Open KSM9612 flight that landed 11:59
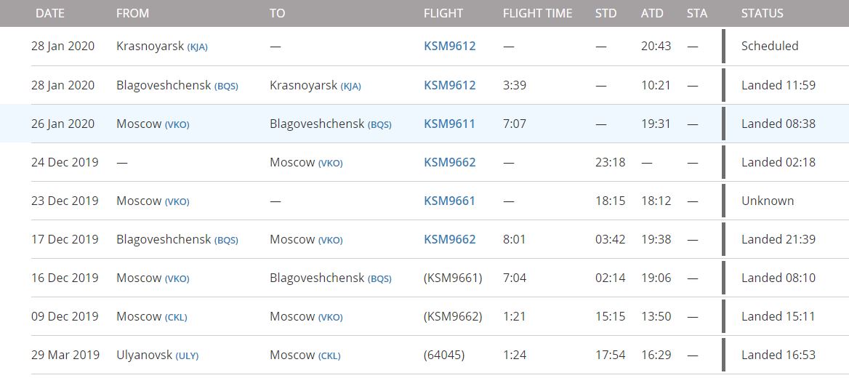This screenshot has width=849, height=378. (449, 85)
